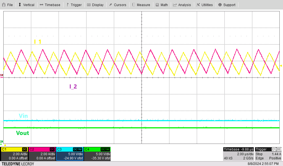Click the yellow trigger position marker below grid
Screen dimensions: 283x166
pos(5,145)
